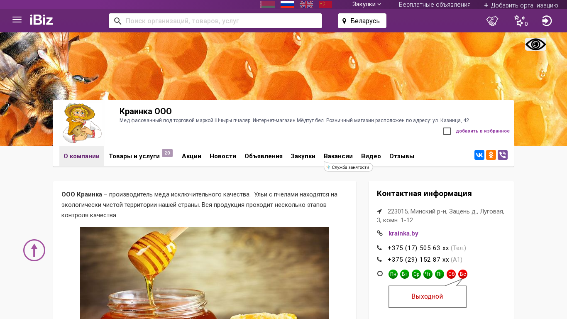Select Friday 'Пт' schedule circle
567x319 pixels.
coord(440,274)
